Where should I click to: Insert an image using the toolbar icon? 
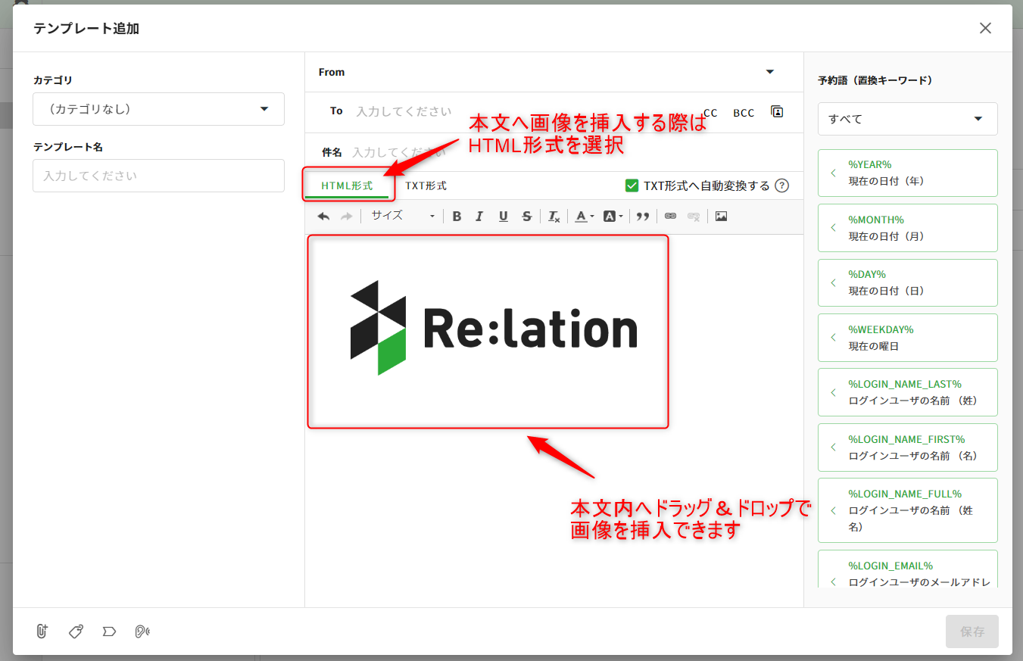(721, 217)
